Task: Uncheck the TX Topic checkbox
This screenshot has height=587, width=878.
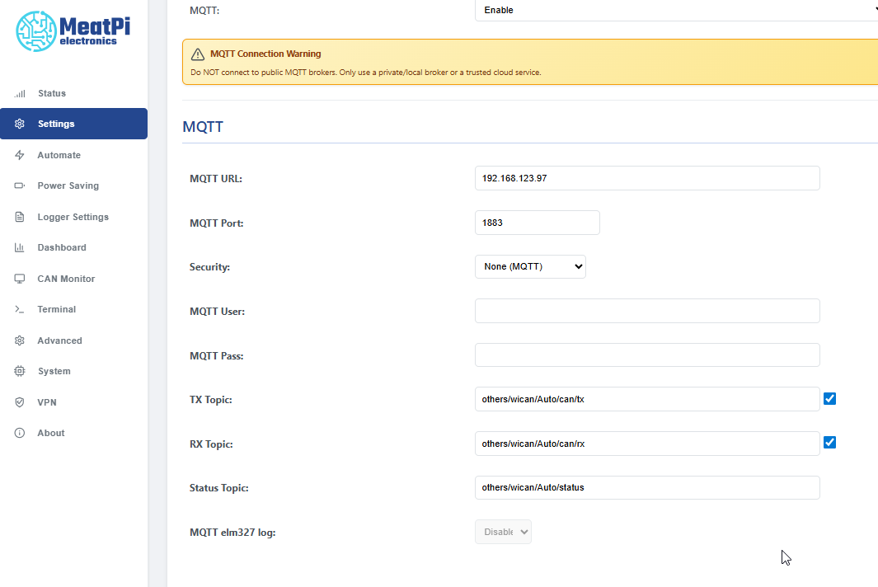Action: click(829, 398)
